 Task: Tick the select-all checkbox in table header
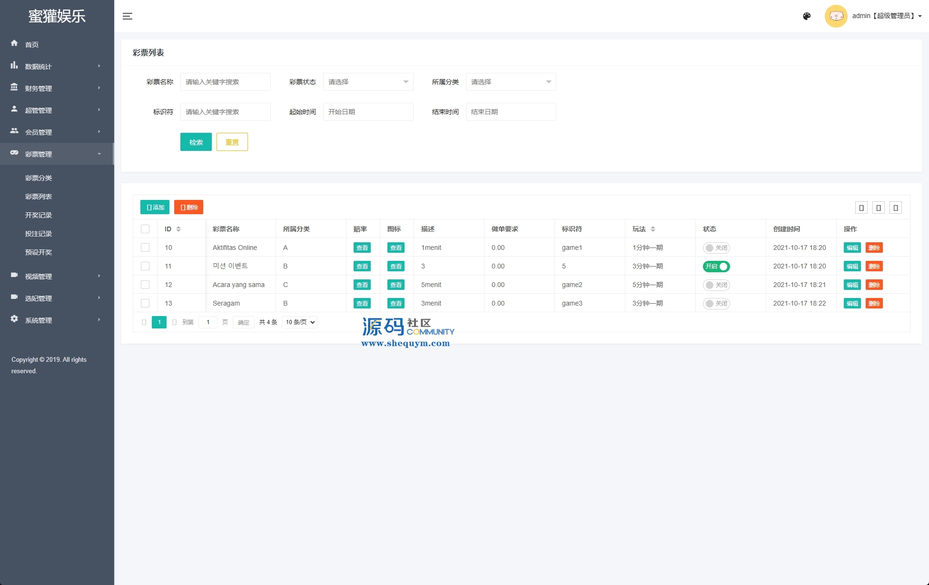tap(145, 229)
